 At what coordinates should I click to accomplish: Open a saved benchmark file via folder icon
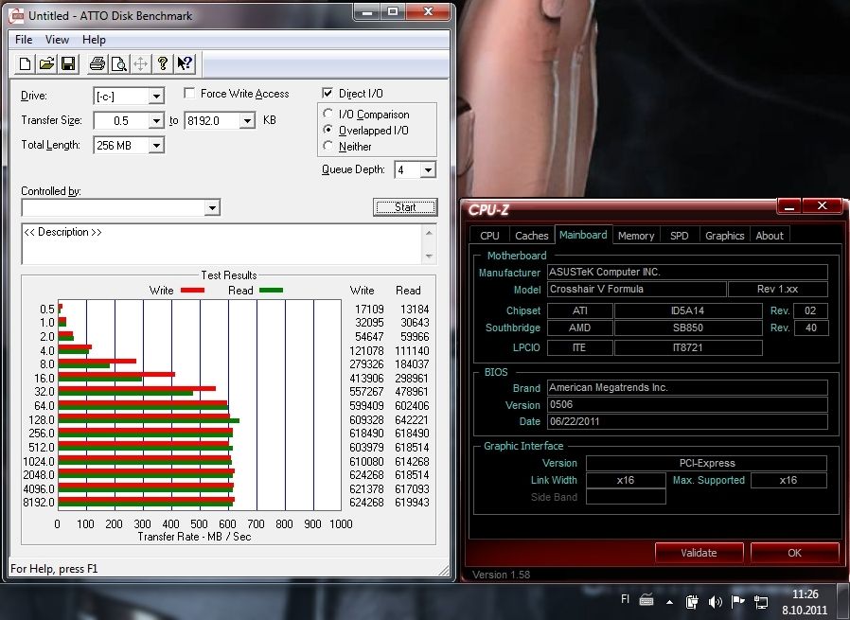(x=46, y=64)
